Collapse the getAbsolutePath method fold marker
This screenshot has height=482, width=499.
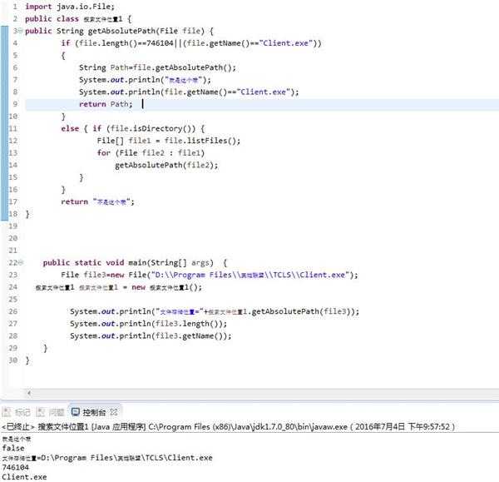point(20,31)
